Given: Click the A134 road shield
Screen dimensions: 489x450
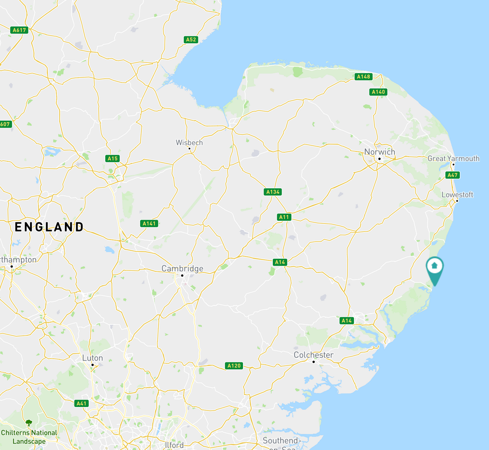Looking at the screenshot, I should pos(273,192).
